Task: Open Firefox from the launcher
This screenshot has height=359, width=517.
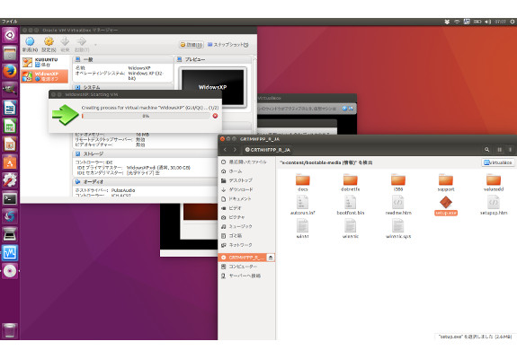Action: coord(10,71)
